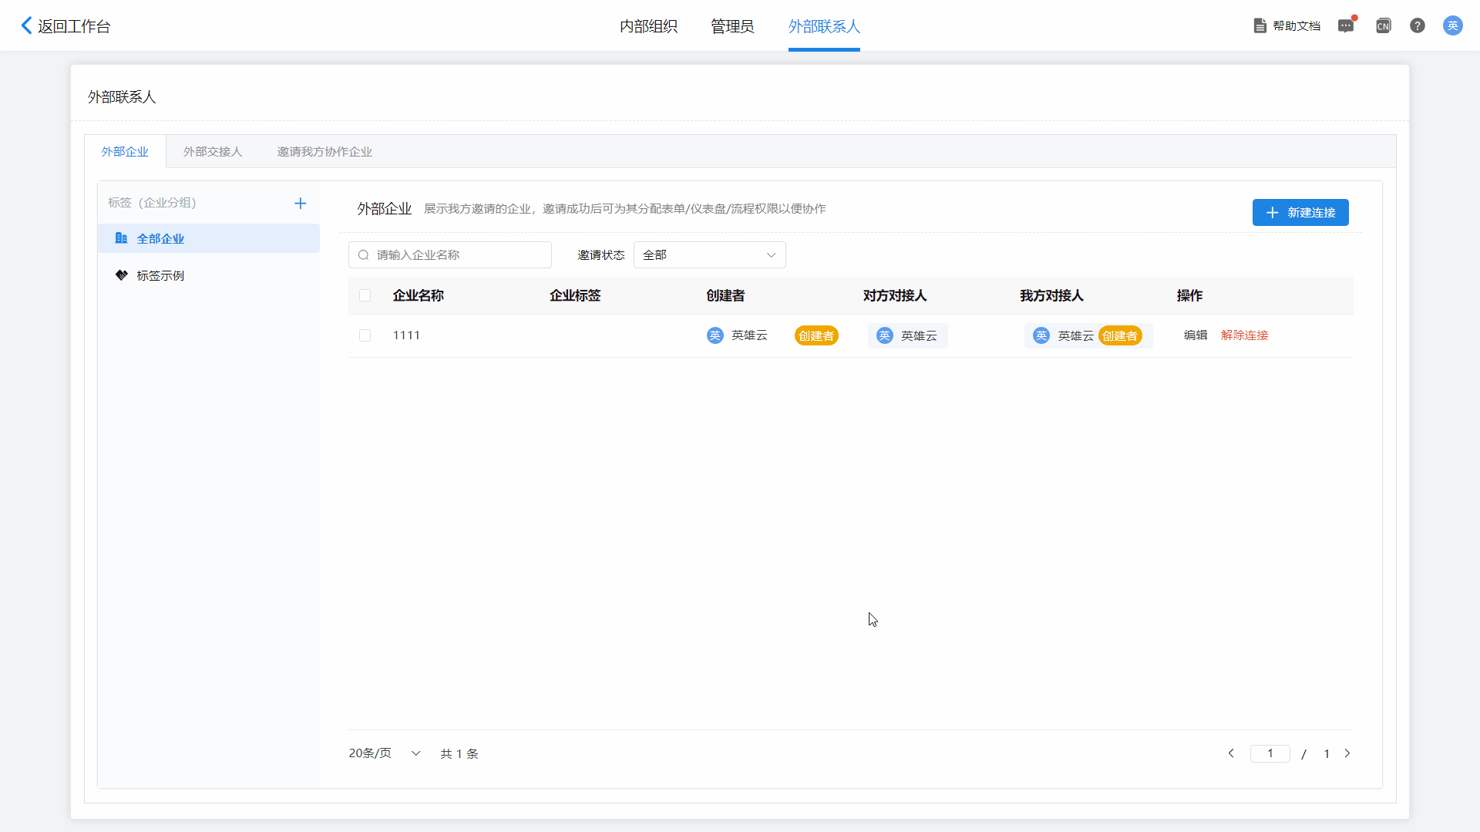Check the checkbox for enterprise 1111
1480x832 pixels.
coord(365,335)
